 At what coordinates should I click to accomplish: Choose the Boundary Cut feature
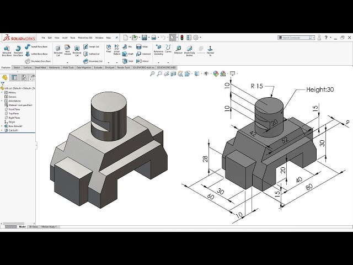click(93, 61)
